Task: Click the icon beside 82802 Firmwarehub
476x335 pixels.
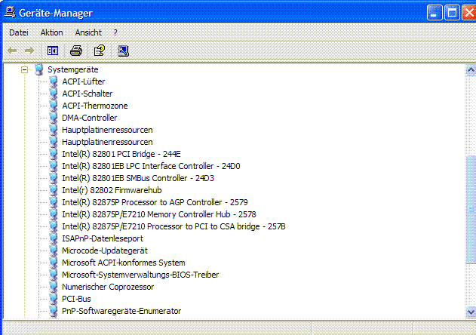Action: coord(54,190)
